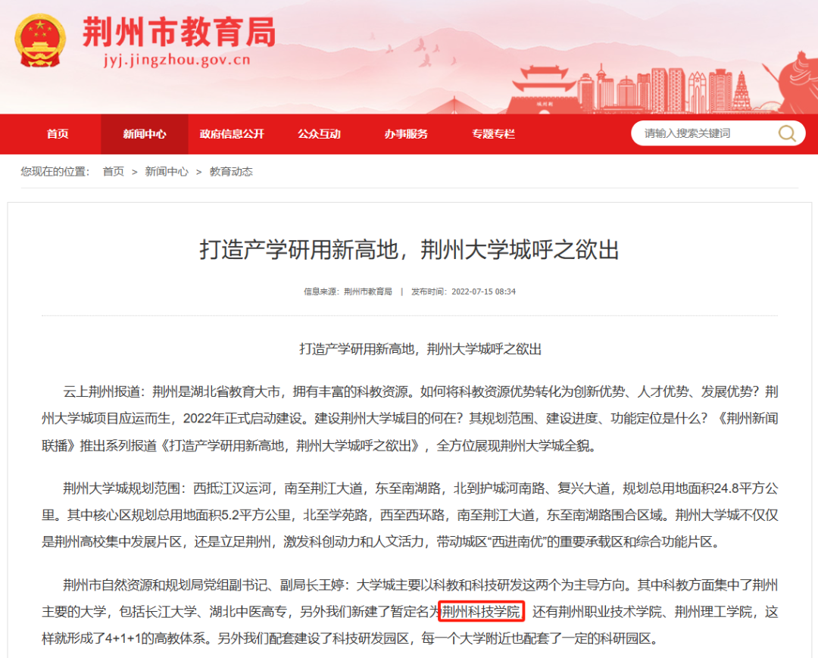The height and width of the screenshot is (658, 818).
Task: Open the 政府信息公开 menu
Action: [232, 134]
